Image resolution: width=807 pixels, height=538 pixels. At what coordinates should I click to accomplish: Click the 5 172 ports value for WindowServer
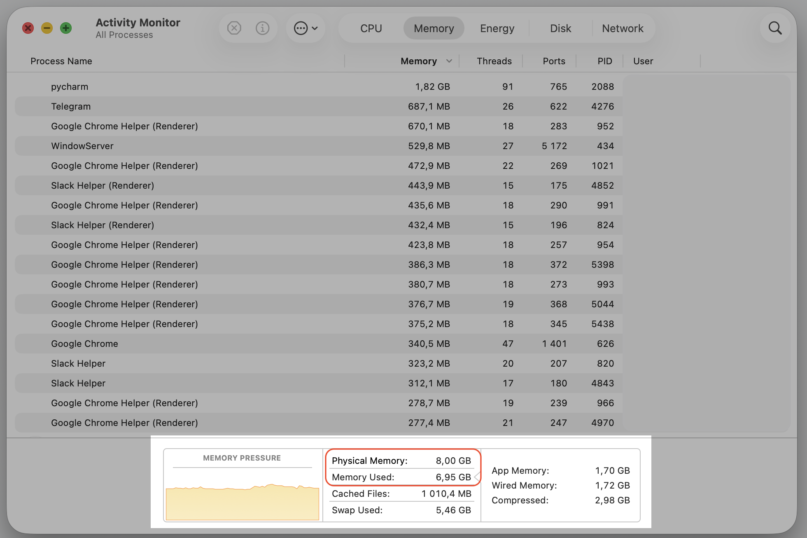click(x=554, y=146)
